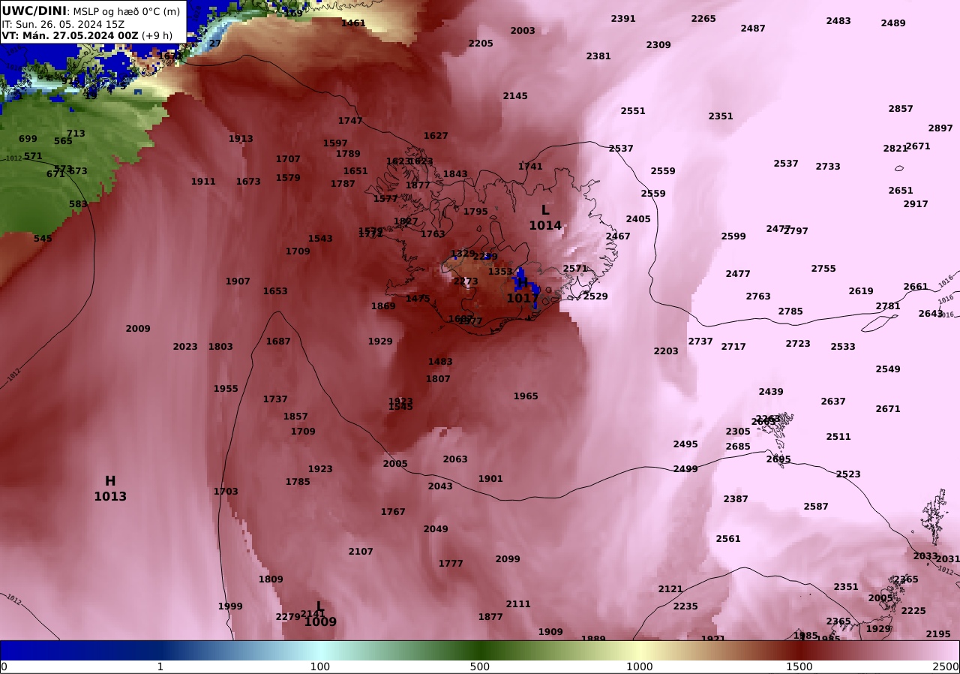The height and width of the screenshot is (674, 960).
Task: Click the height value 2205
Action: [481, 44]
